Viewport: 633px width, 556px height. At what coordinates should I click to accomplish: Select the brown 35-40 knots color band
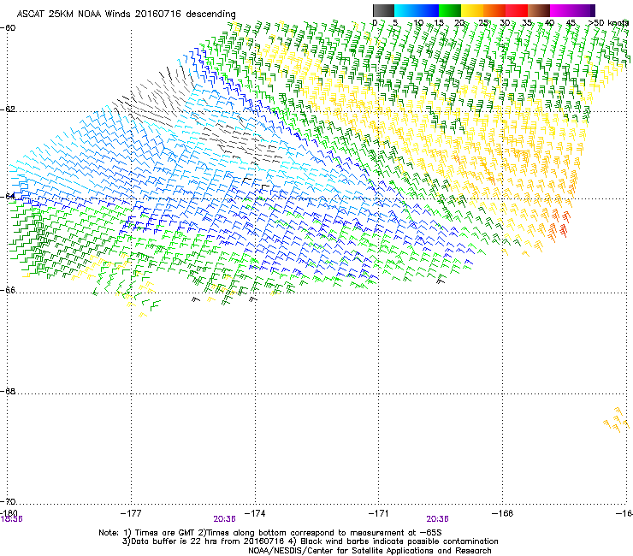click(539, 10)
